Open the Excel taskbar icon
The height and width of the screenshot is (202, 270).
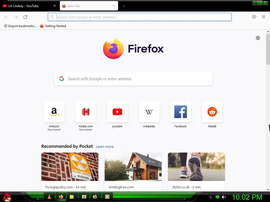84,197
